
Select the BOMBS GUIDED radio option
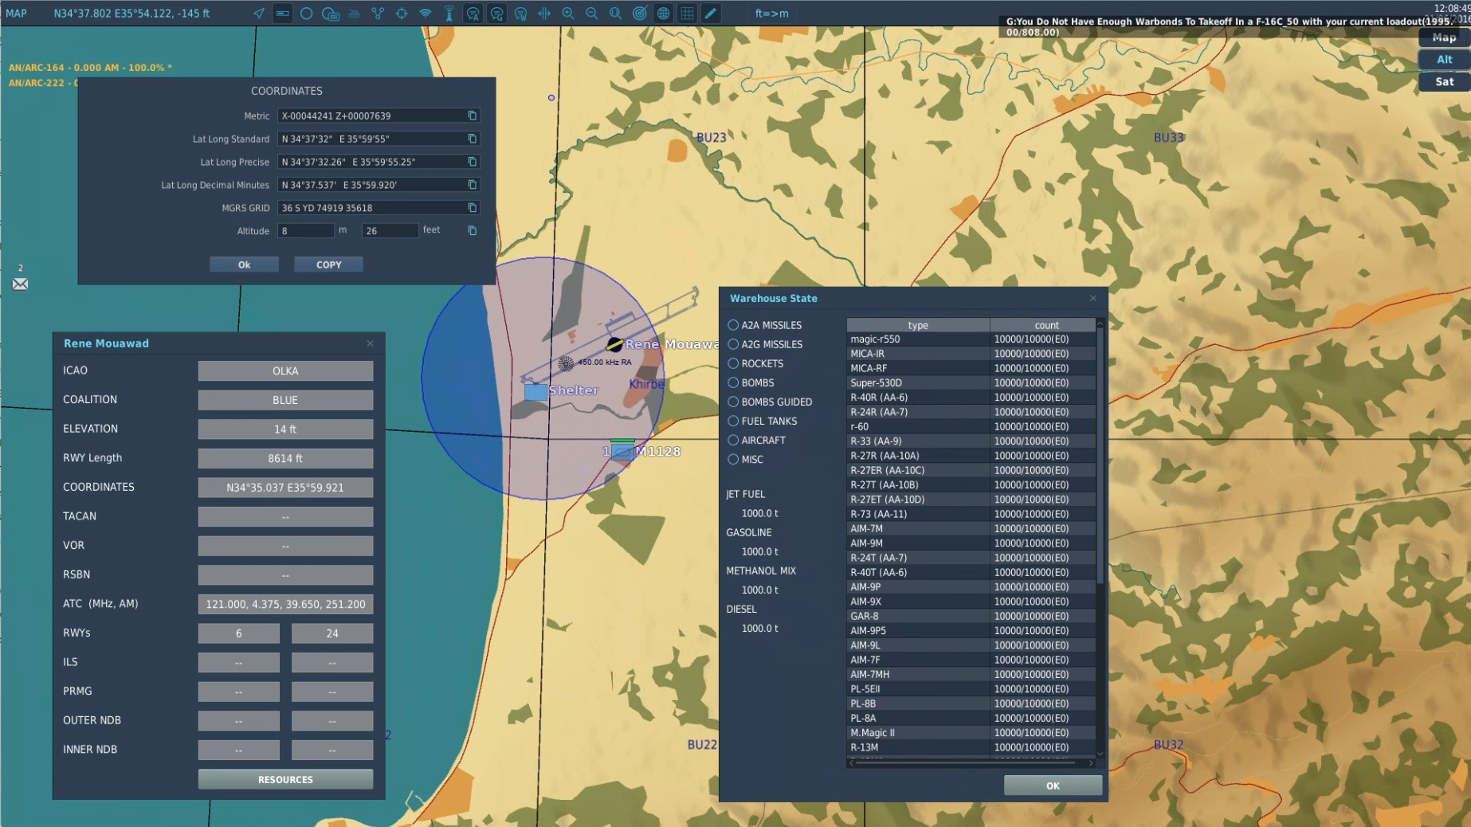[733, 402]
